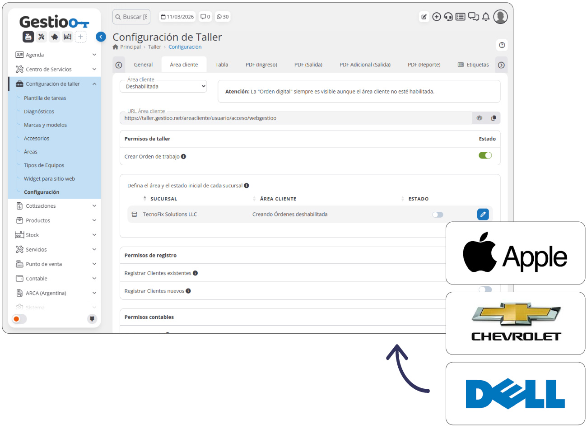This screenshot has height=429, width=587.
Task: Toggle the orange switch in the sidebar footer
Action: tap(19, 319)
